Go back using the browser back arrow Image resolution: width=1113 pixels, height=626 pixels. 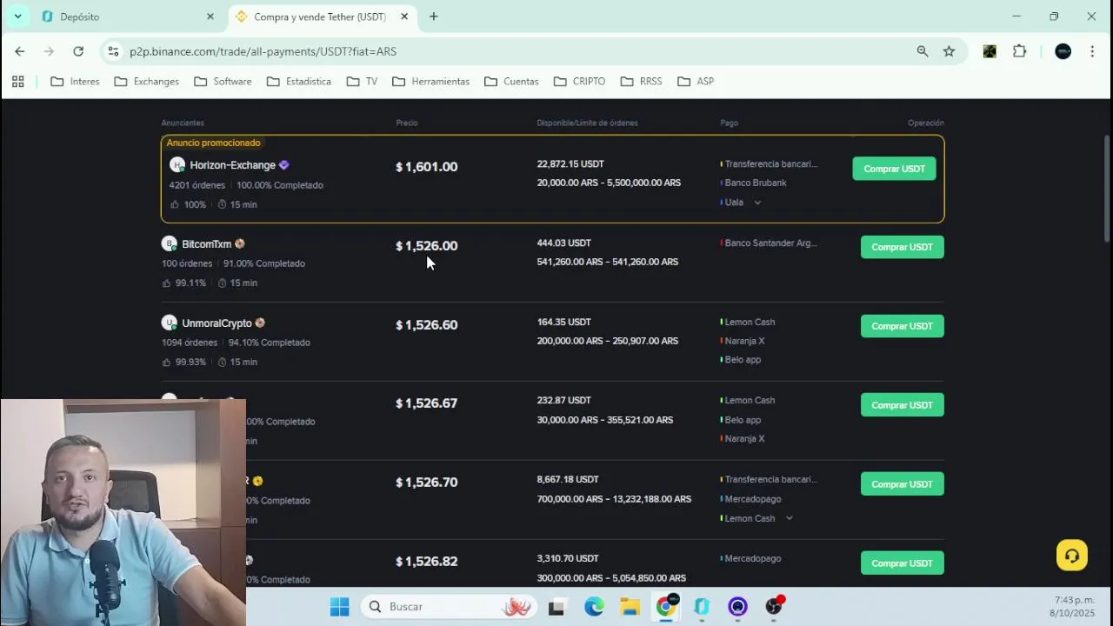(x=19, y=51)
